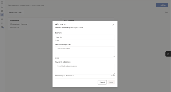171x92 pixels.
Task: Open the grid icon with blue badge
Action: pos(2,27)
